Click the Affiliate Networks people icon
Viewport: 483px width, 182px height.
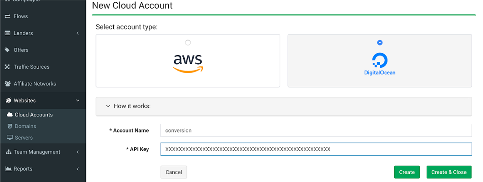[x=8, y=84]
